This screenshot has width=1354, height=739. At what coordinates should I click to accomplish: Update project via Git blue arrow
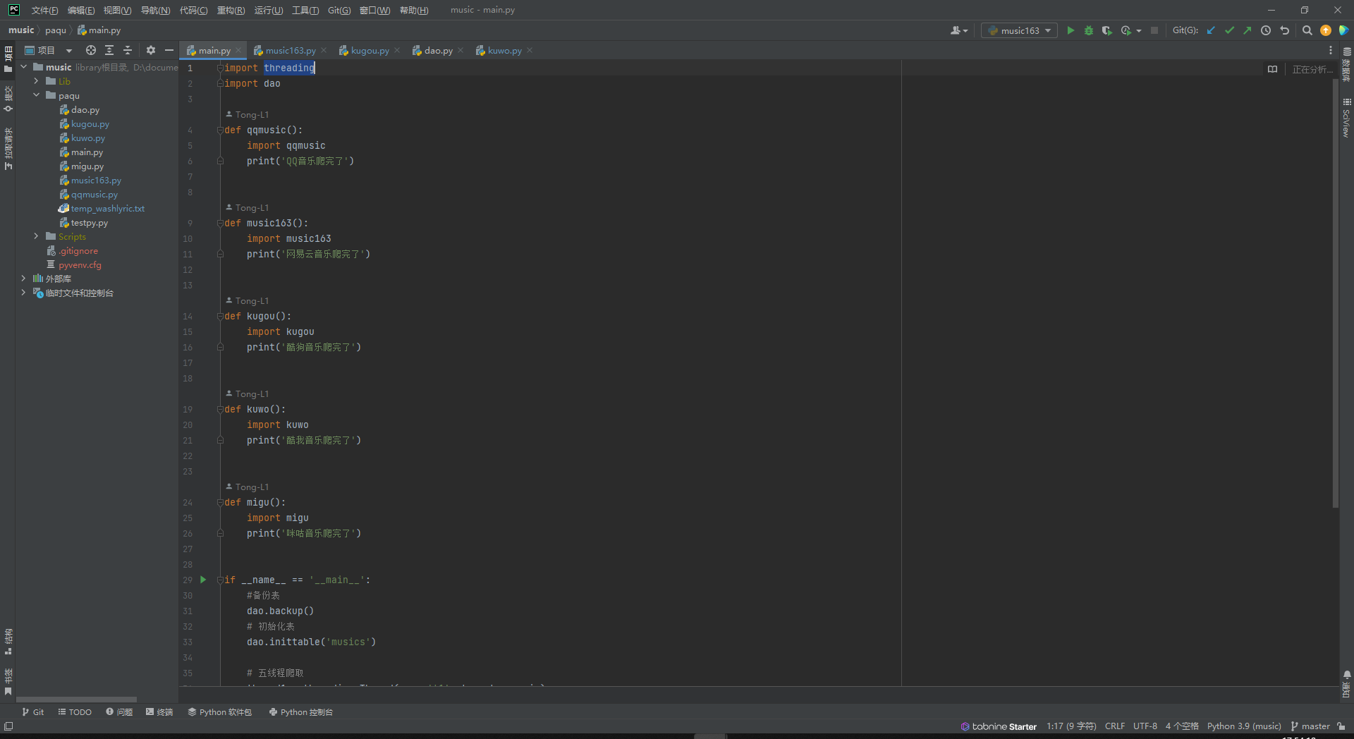point(1211,30)
